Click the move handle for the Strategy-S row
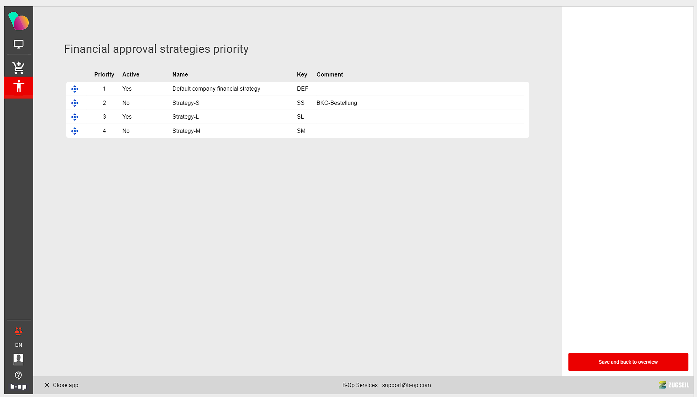Image resolution: width=697 pixels, height=397 pixels. 74,103
